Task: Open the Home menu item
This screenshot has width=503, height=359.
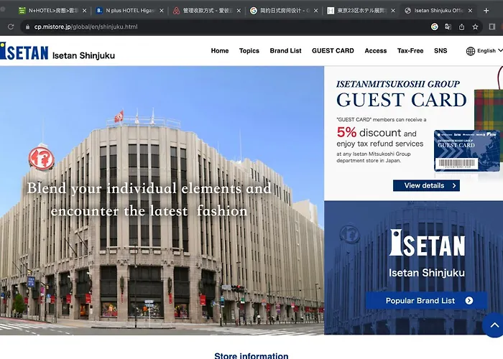Action: (x=220, y=51)
